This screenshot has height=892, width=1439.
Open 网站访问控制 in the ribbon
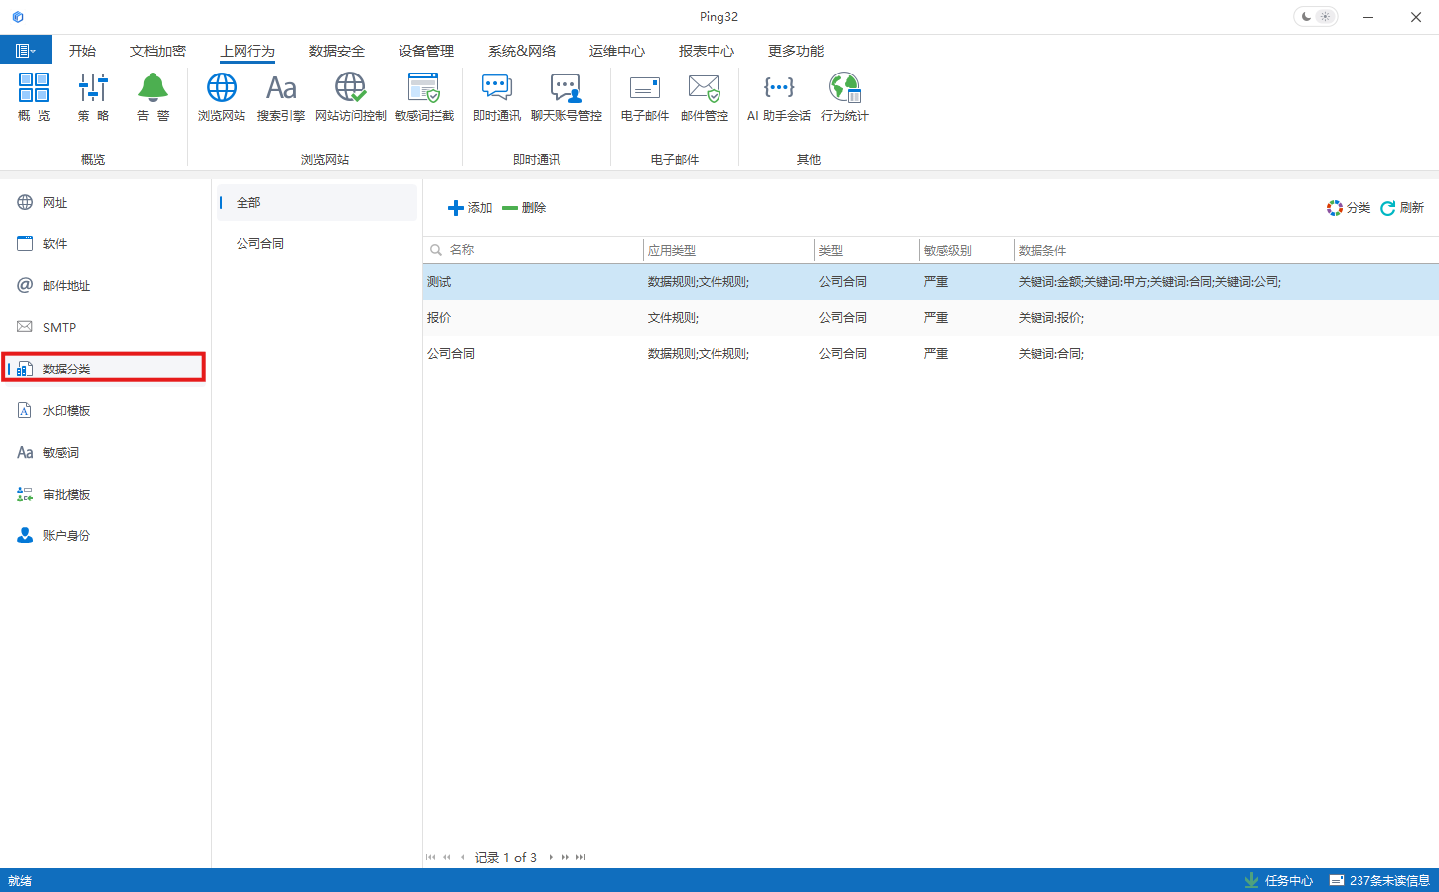[x=350, y=97]
